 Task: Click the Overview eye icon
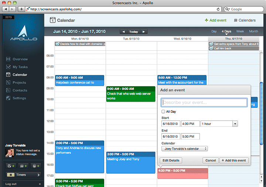click(x=8, y=59)
